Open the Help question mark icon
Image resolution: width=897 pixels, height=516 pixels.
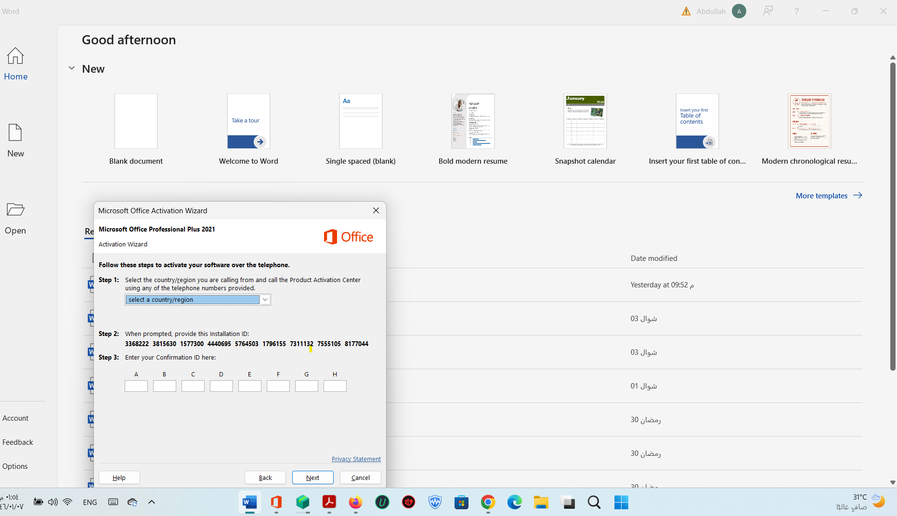point(797,11)
